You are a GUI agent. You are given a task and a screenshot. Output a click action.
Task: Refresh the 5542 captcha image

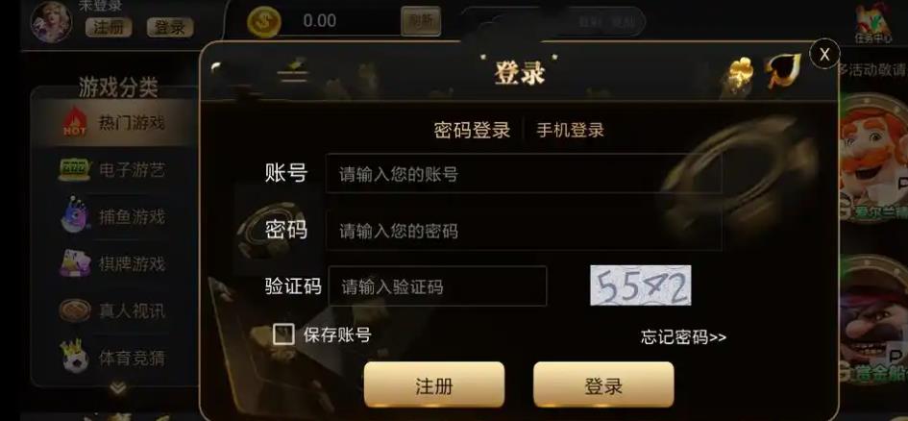click(641, 285)
